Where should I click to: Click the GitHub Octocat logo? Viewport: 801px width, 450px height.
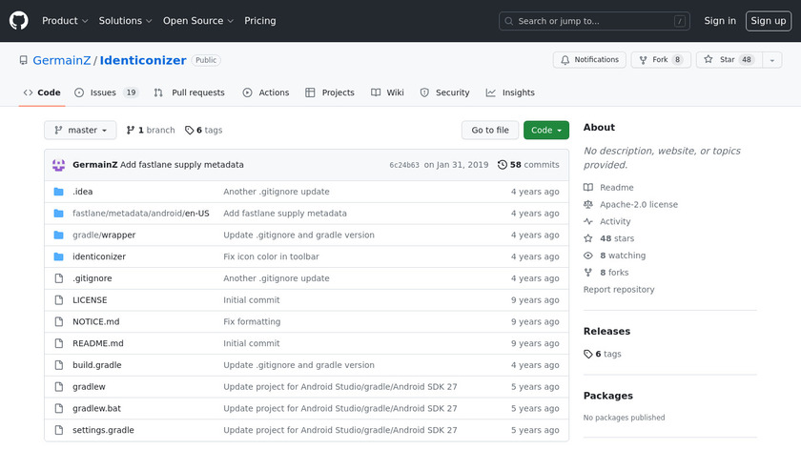pos(19,21)
